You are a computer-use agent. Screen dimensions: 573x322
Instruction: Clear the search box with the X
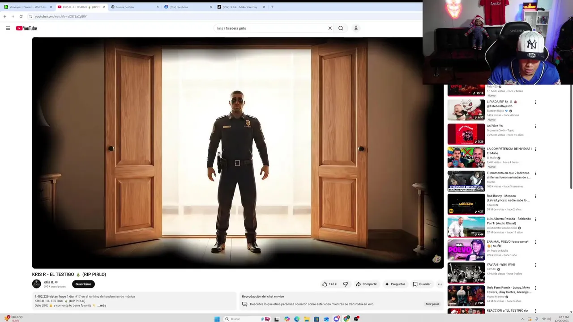point(330,28)
